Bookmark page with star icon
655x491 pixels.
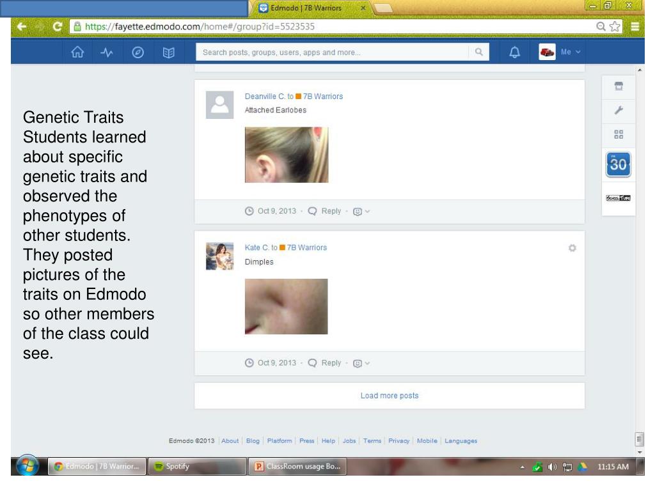615,27
